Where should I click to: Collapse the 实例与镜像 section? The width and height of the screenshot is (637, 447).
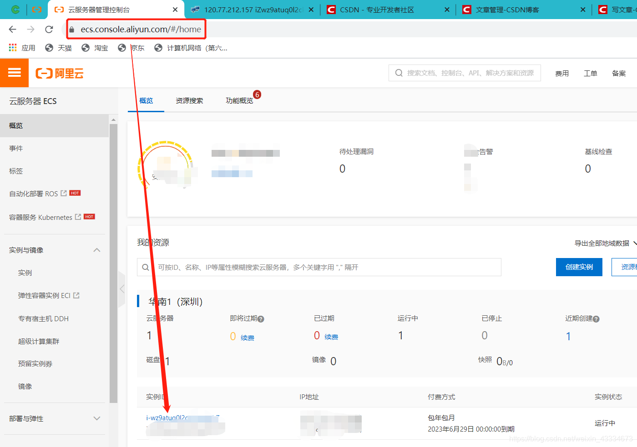click(x=97, y=250)
